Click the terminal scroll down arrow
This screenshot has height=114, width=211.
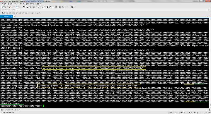coord(210,107)
